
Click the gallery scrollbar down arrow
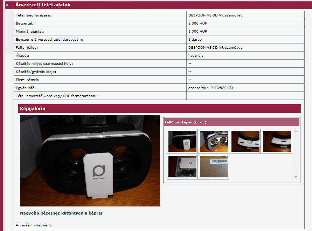296,177
